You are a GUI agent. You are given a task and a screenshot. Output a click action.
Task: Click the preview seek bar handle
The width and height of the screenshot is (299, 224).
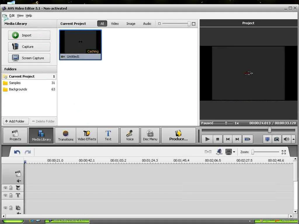pyautogui.click(x=270, y=130)
